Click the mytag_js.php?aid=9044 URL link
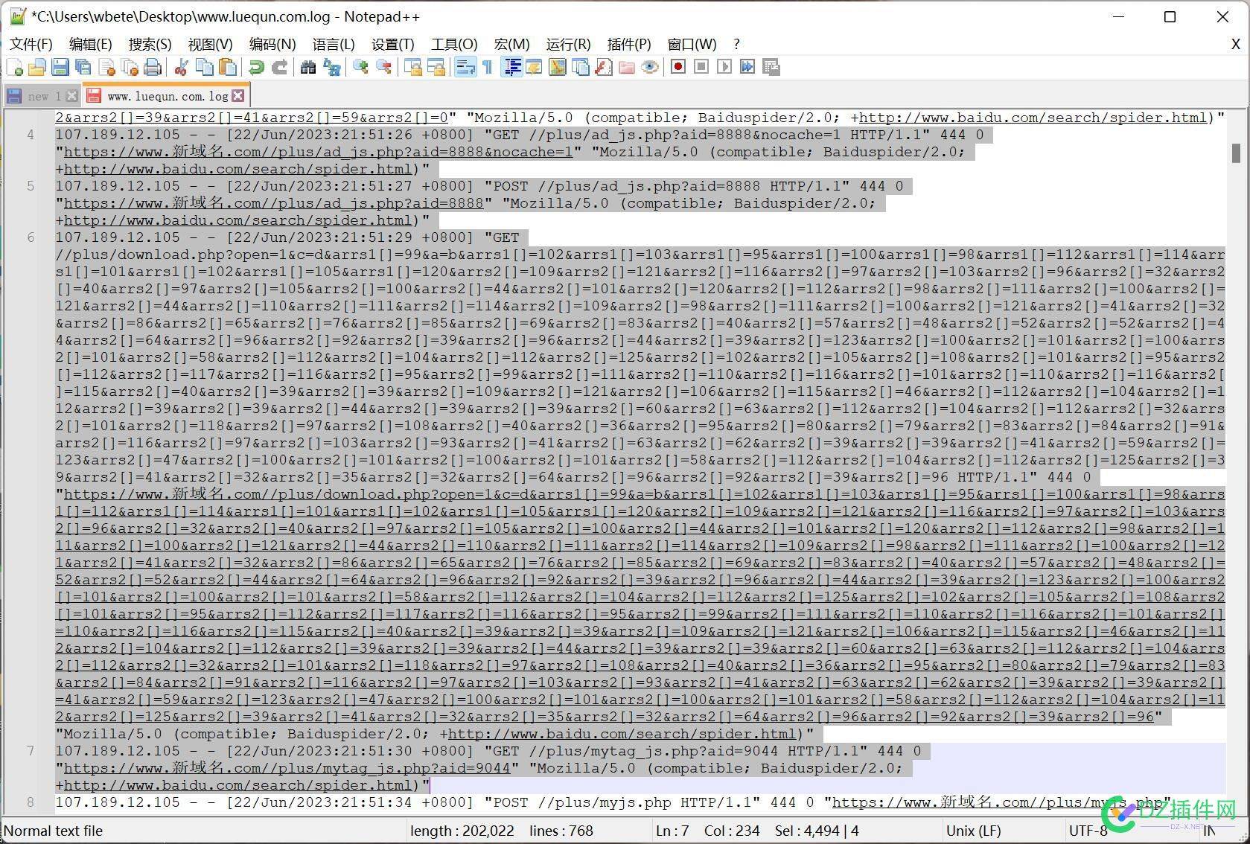The width and height of the screenshot is (1250, 844). coord(287,768)
